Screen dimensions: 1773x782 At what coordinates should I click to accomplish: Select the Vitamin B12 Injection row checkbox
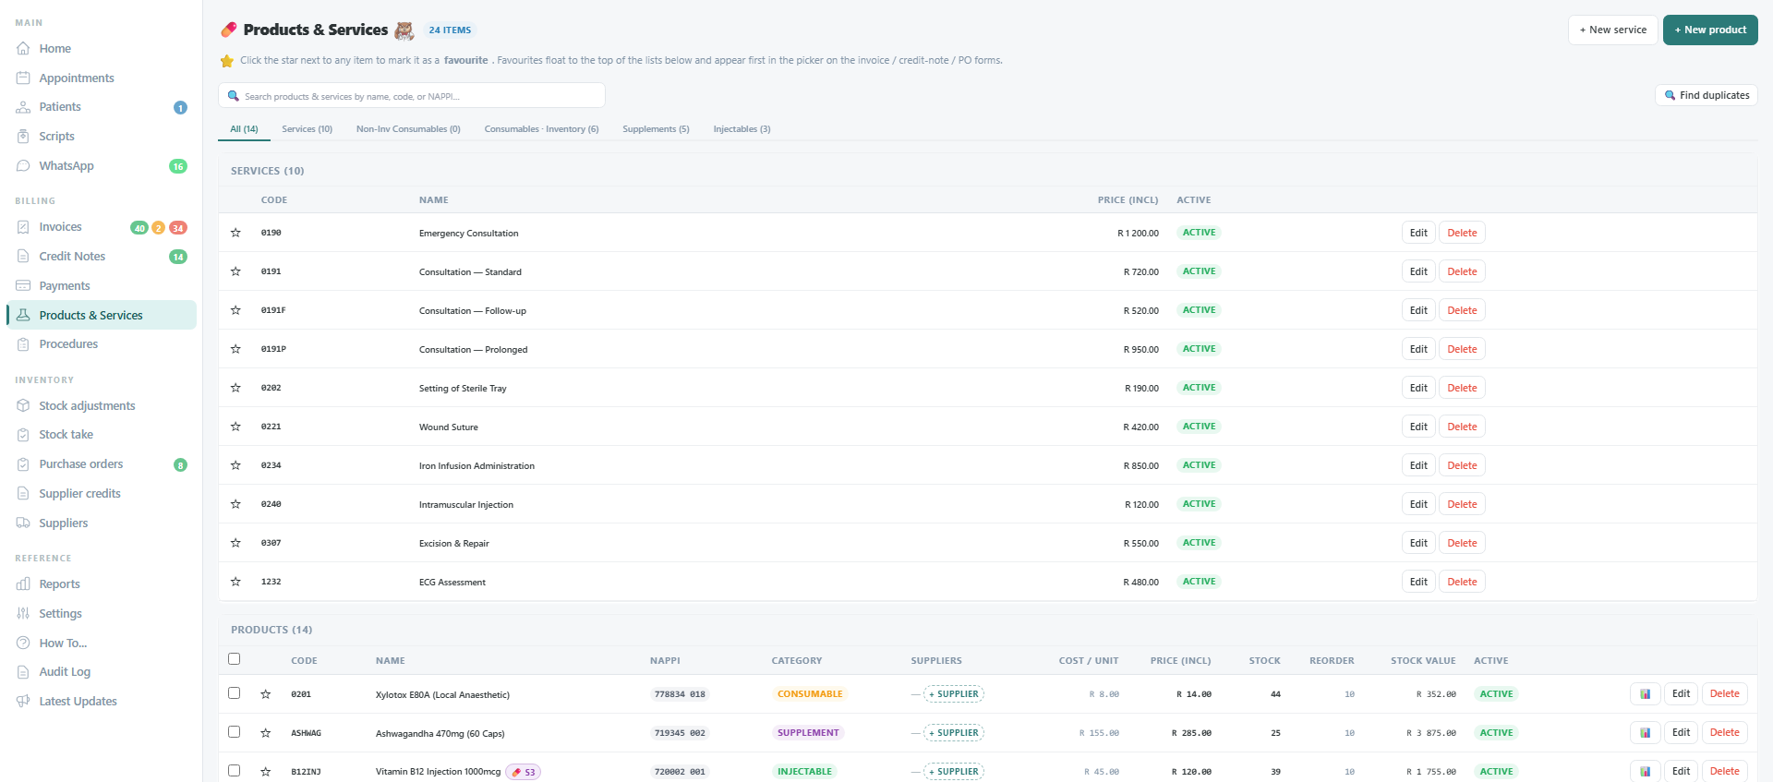234,771
